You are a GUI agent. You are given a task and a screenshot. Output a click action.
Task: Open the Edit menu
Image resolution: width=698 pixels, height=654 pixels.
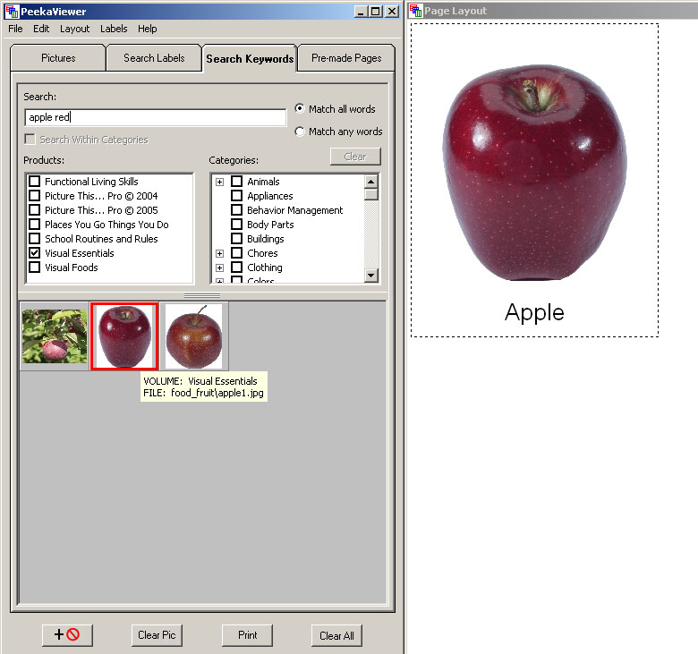[41, 29]
